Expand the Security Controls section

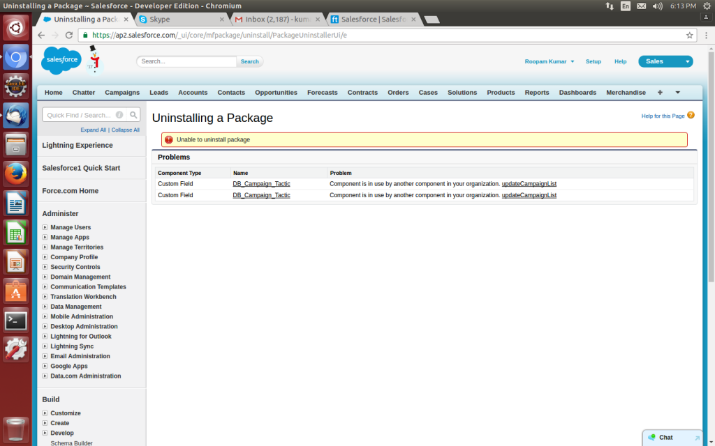[45, 268]
